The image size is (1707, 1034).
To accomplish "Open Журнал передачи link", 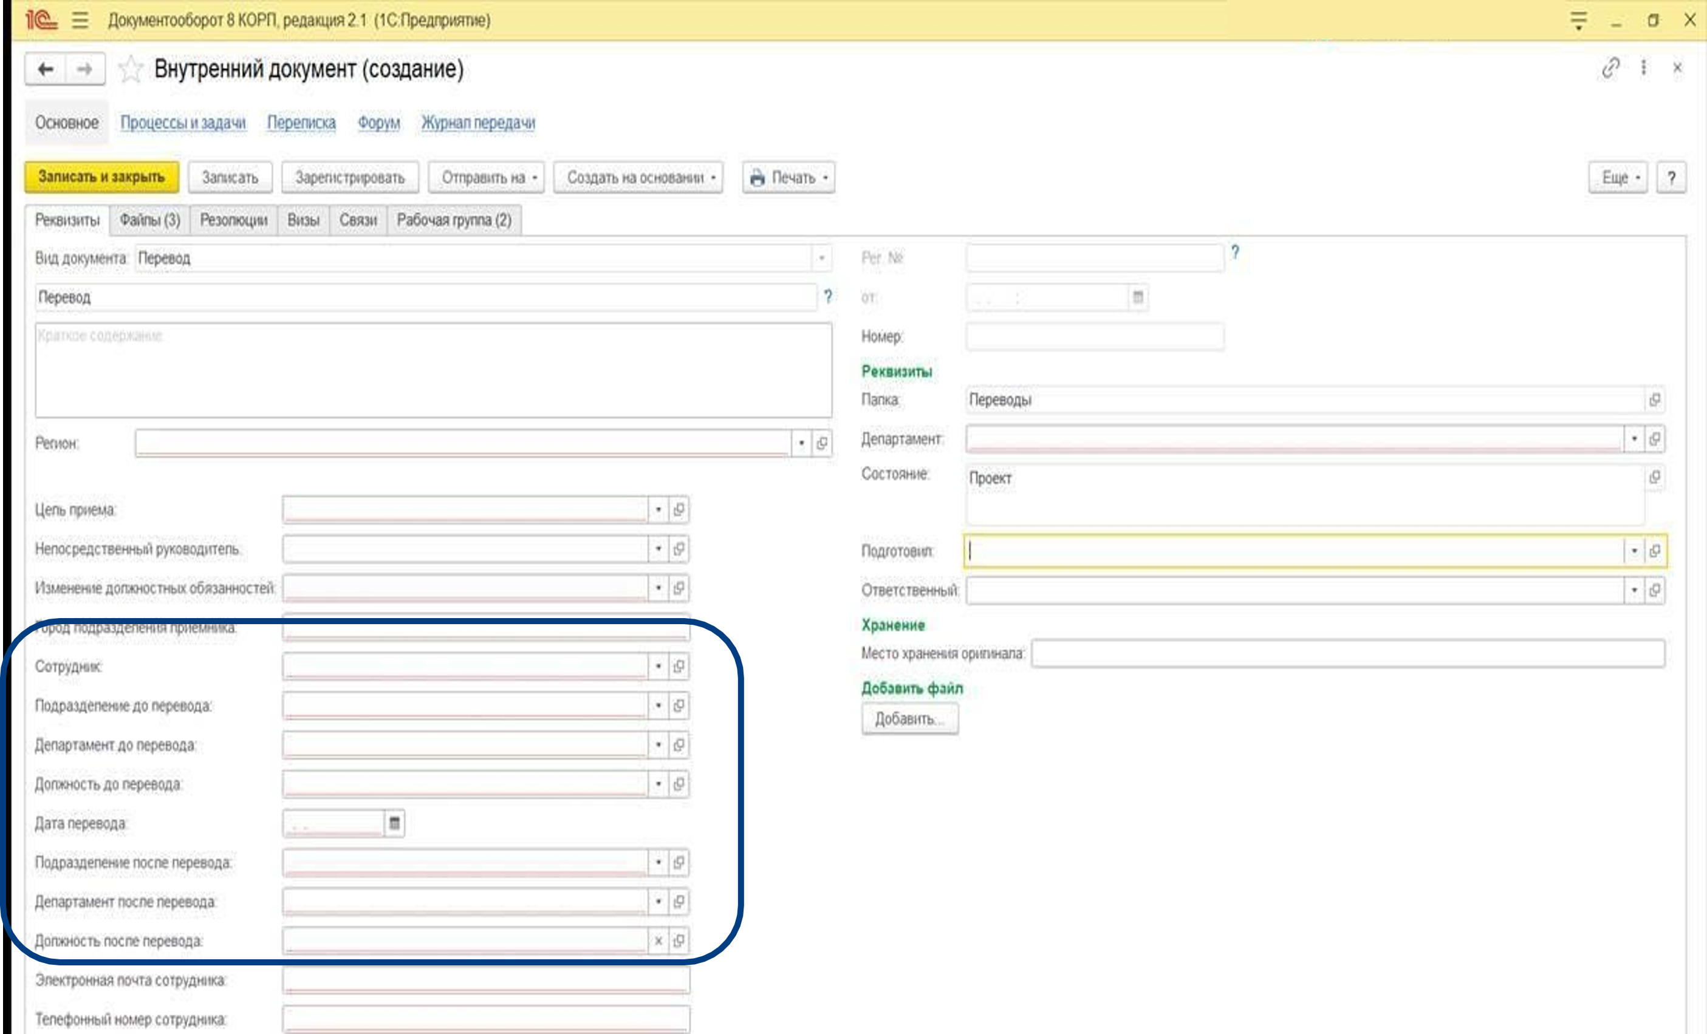I will point(478,123).
